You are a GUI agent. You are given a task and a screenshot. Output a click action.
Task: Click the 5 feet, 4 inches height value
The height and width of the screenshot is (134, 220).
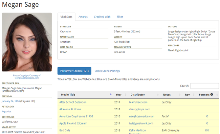pos(127,31)
